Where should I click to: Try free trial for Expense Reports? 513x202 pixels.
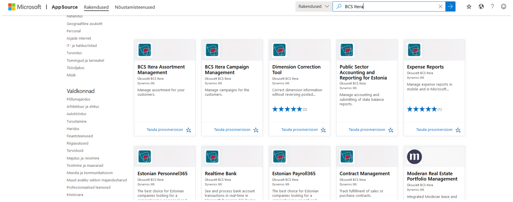click(x=434, y=130)
